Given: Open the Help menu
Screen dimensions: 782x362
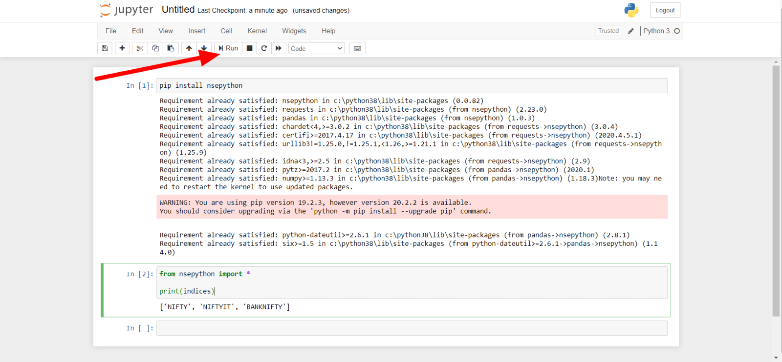Looking at the screenshot, I should (x=328, y=31).
